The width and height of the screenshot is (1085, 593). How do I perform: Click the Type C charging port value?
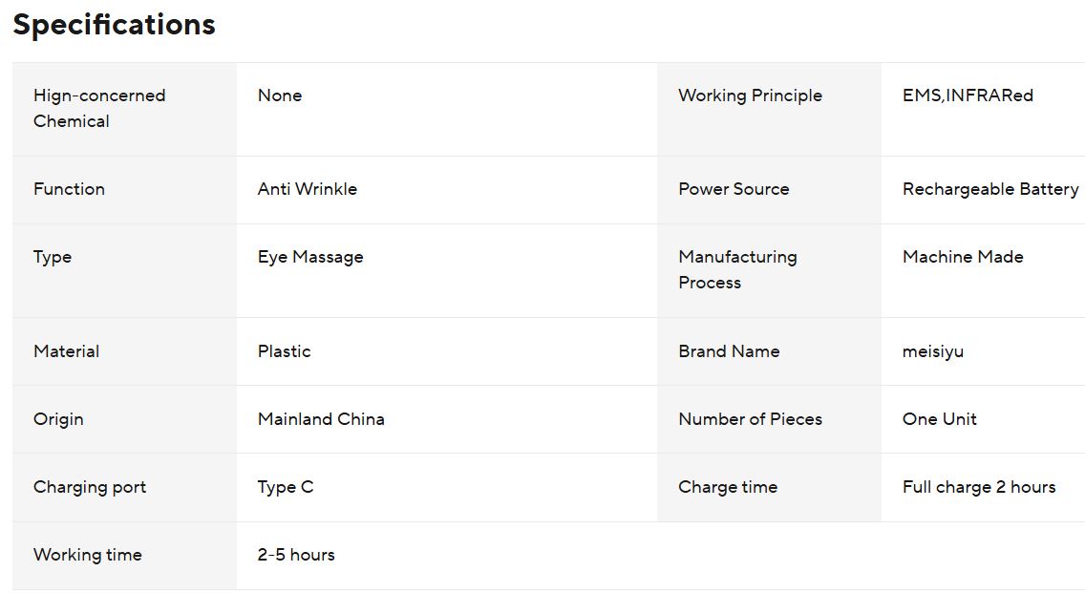[x=285, y=488]
